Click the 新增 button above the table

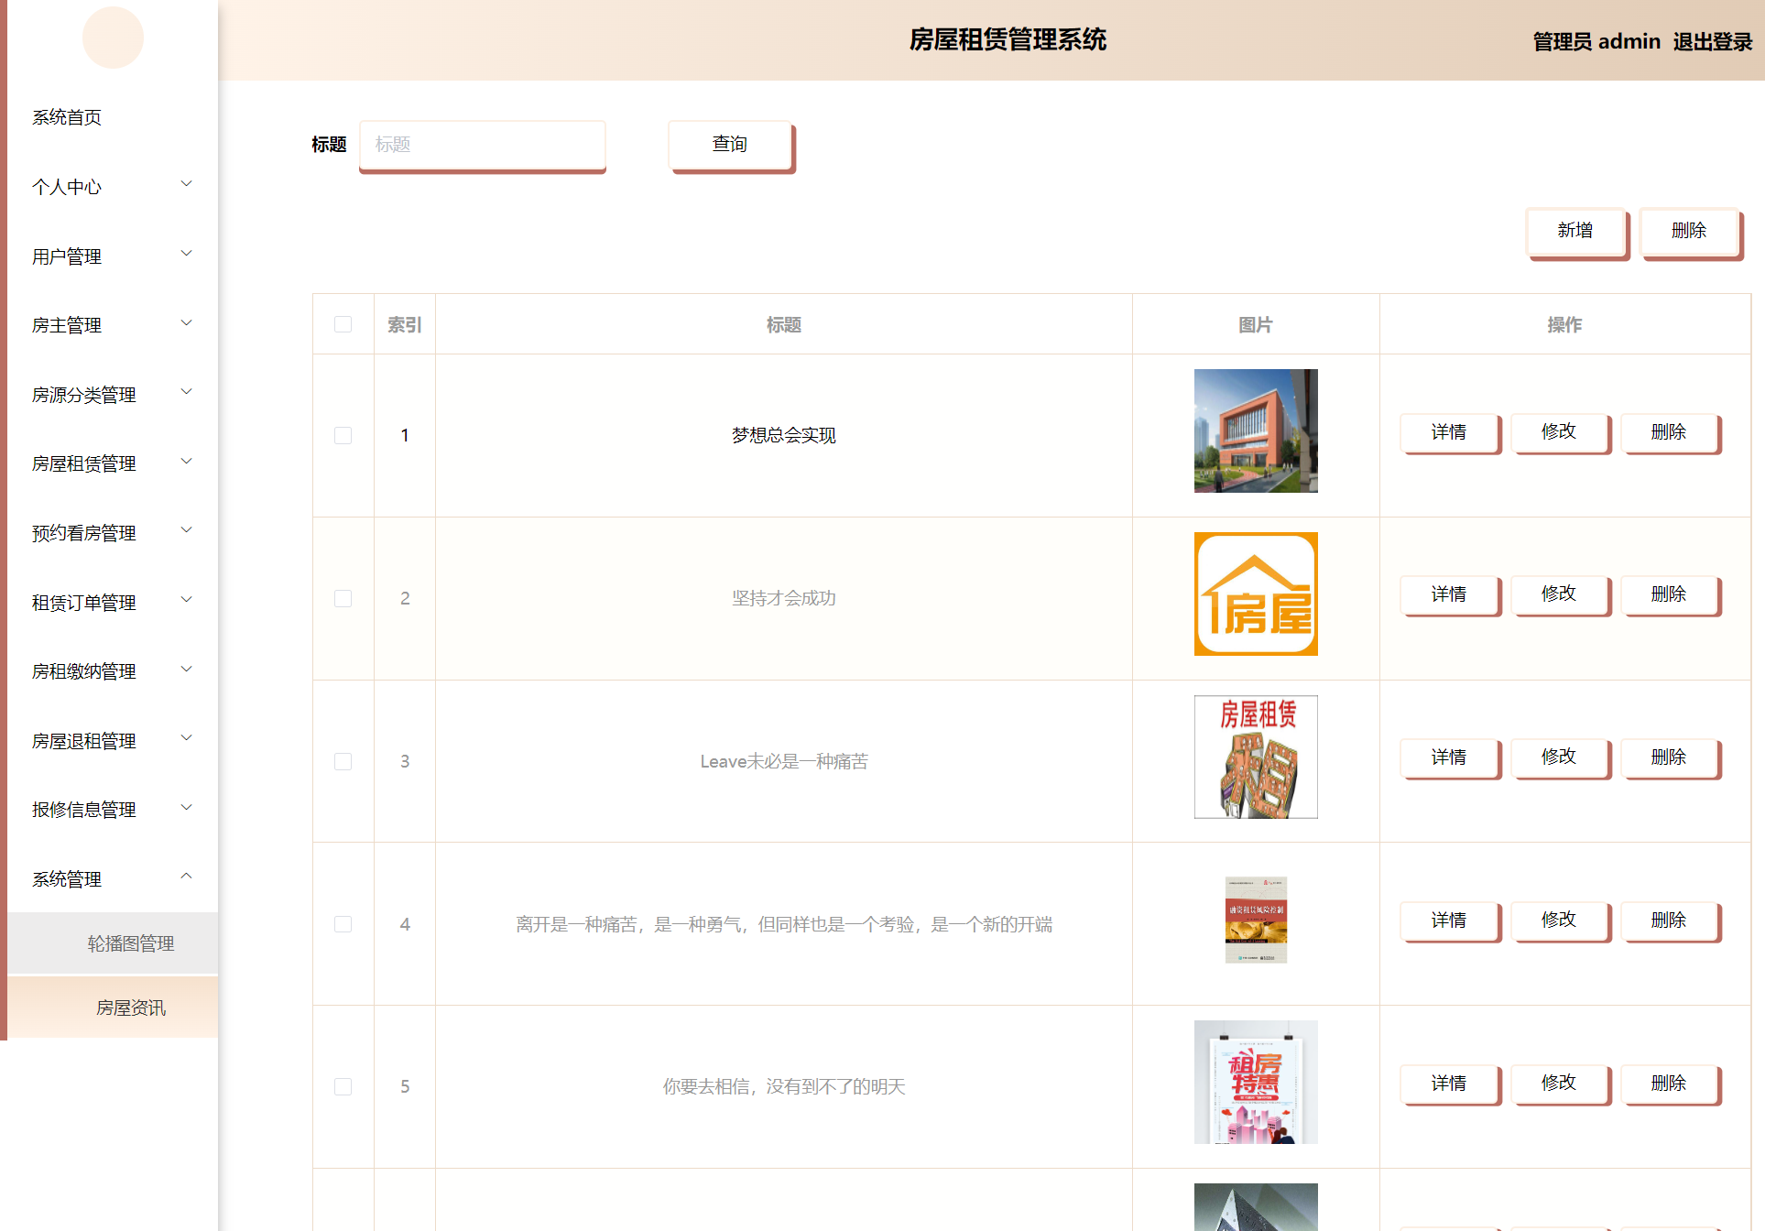[1574, 231]
